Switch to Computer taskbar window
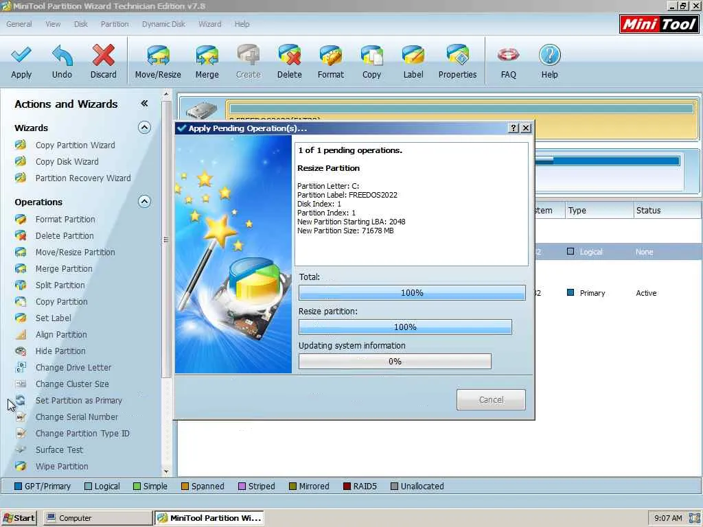Screen dimensions: 703x527 [98, 518]
